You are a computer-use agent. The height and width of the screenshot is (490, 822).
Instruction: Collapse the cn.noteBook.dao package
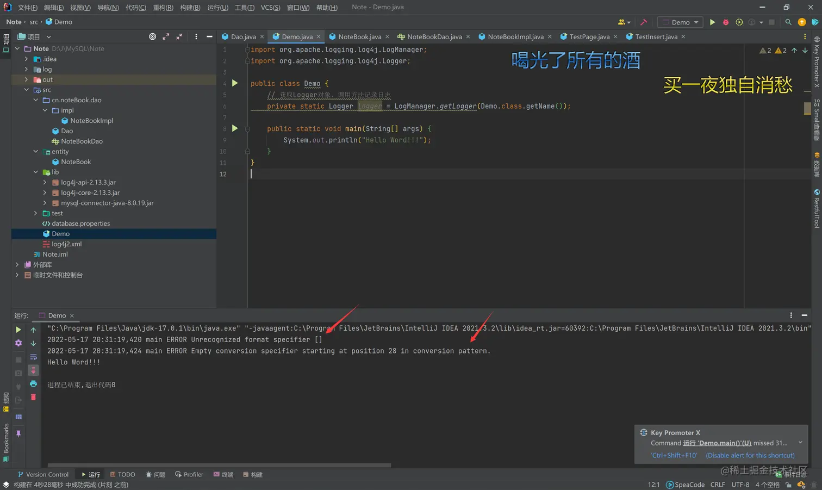(x=35, y=100)
